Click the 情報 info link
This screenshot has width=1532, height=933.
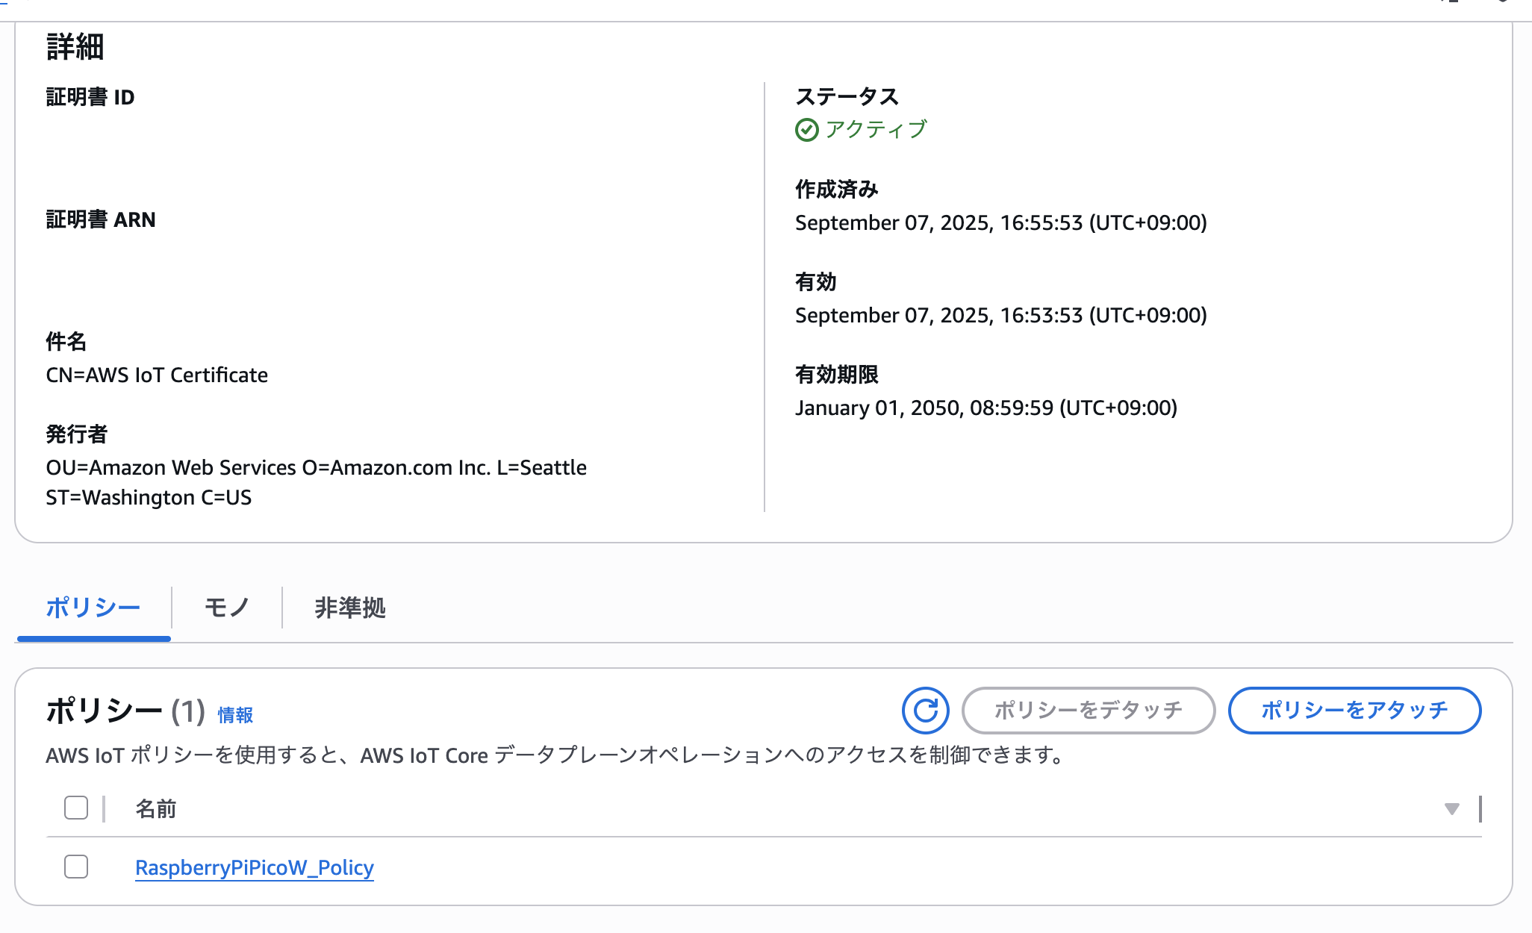235,715
